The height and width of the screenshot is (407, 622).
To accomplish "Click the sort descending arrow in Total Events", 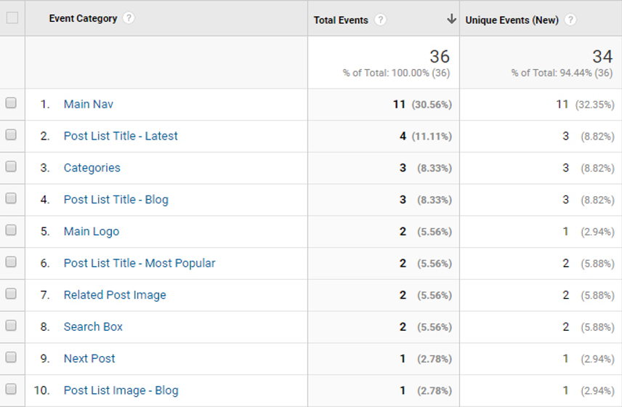I will point(451,19).
